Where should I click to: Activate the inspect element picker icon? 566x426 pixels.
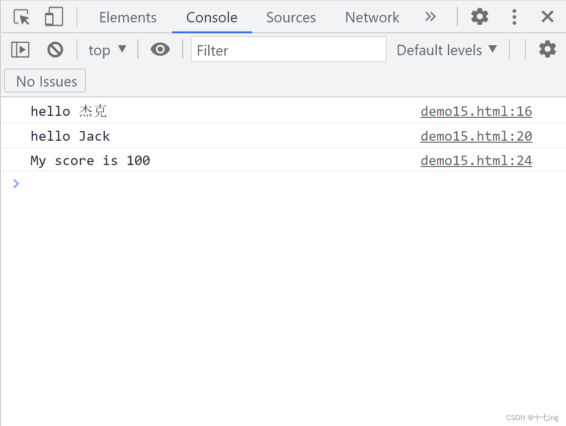(21, 17)
